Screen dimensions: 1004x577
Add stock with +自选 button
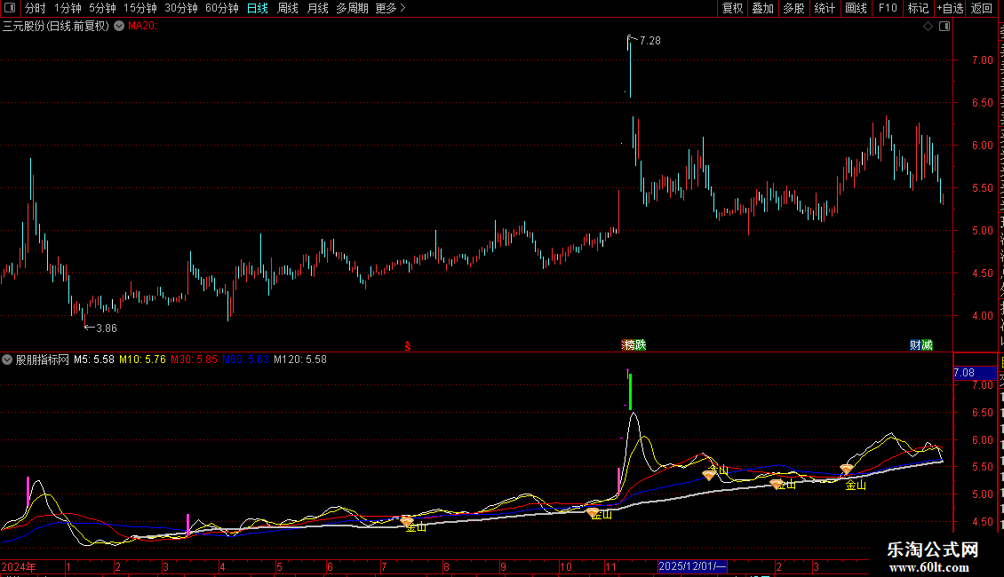click(950, 8)
